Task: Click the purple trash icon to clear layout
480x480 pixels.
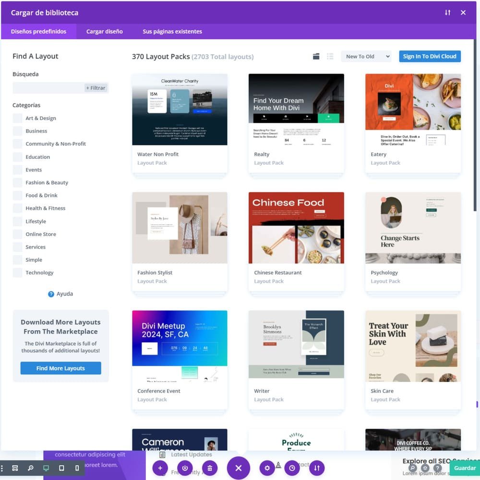Action: (209, 468)
